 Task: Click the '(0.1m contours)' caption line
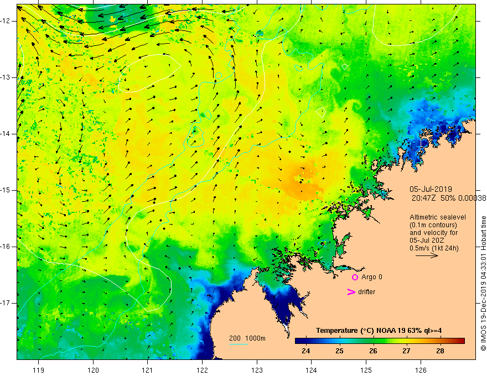click(433, 225)
